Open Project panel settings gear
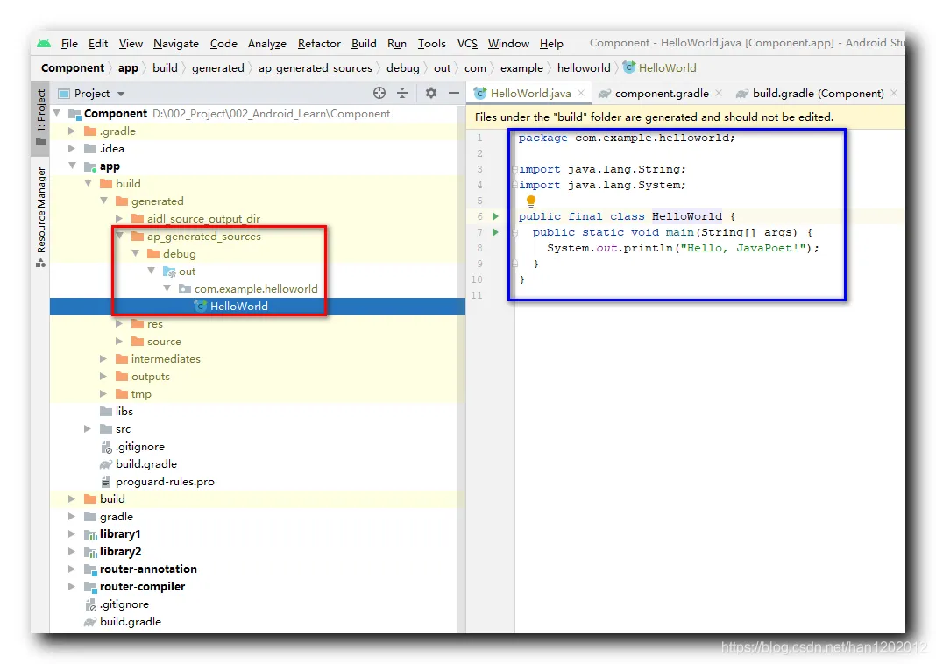The height and width of the screenshot is (664, 936). [431, 93]
